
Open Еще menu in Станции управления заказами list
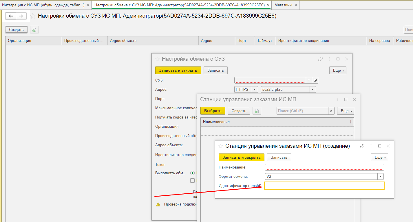pyautogui.click(x=346, y=111)
